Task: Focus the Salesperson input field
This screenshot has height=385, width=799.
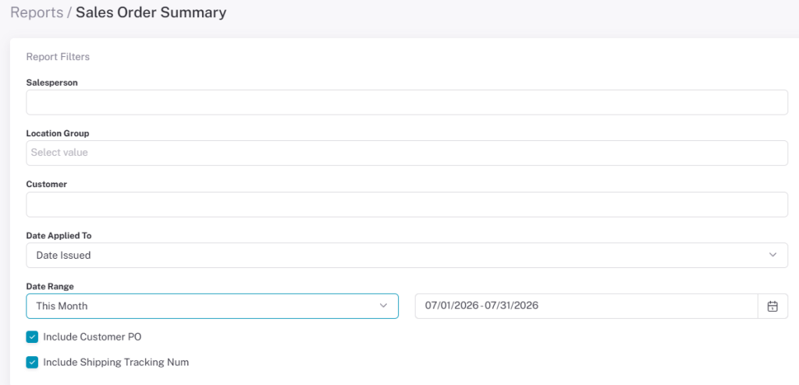Action: tap(407, 102)
